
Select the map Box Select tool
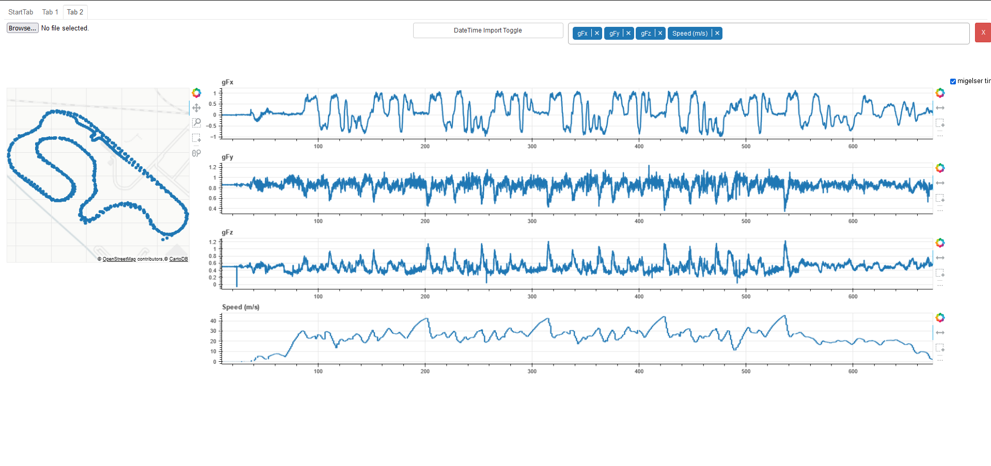196,138
